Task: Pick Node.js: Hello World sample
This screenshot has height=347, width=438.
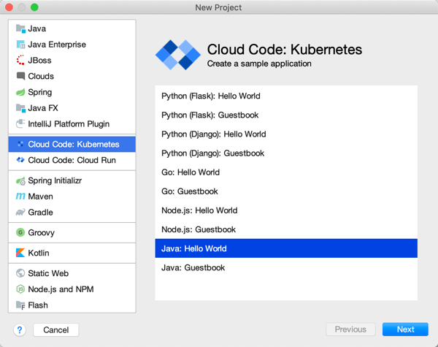Action: [286, 210]
